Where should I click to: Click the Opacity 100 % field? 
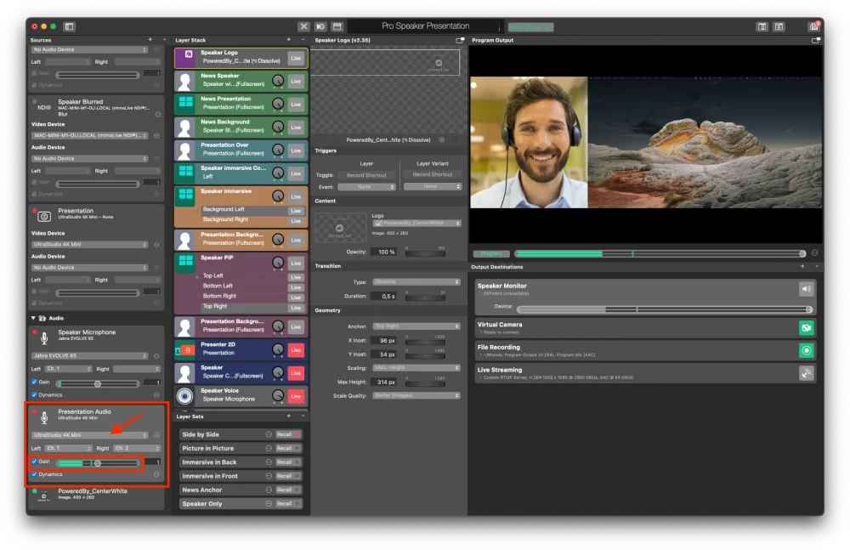(385, 252)
